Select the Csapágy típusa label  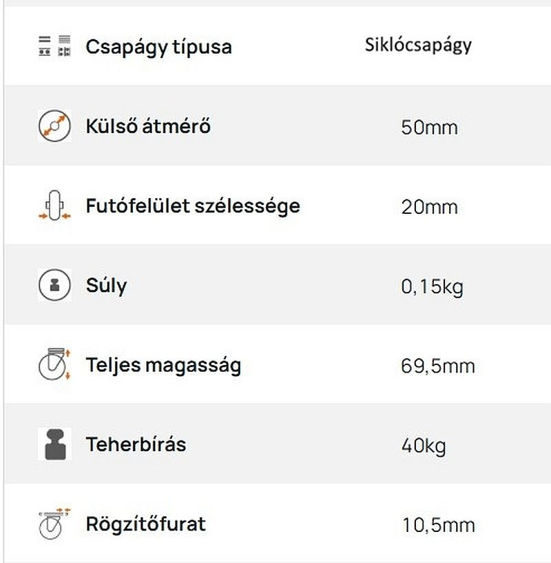click(159, 48)
